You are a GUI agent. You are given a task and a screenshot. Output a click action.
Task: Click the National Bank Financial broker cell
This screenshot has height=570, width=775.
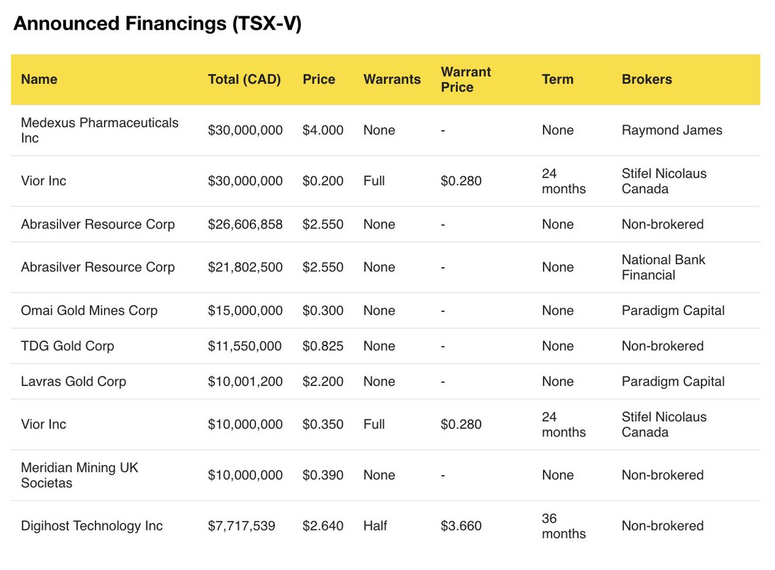[663, 267]
